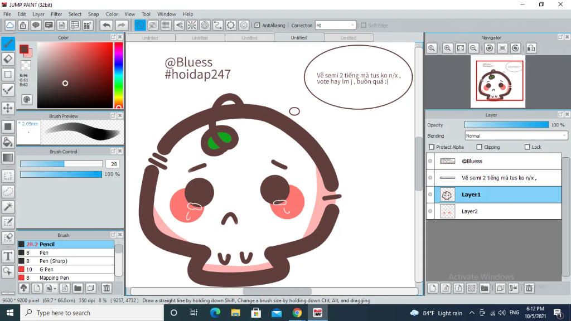This screenshot has width=571, height=321.
Task: Turn on the radial snap guide
Action: click(192, 26)
